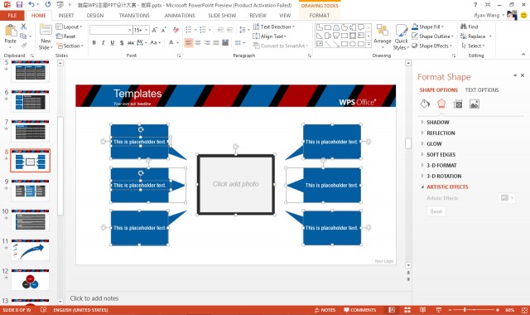Insert a New Slide
This screenshot has width=530, height=315.
[46, 36]
